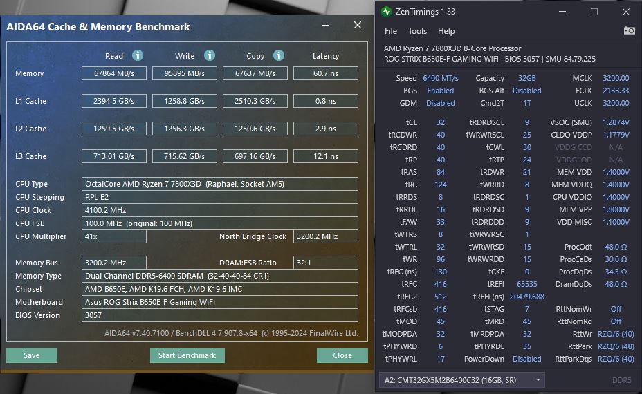Click the tREFI value 65535
This screenshot has width=642, height=394.
point(527,284)
